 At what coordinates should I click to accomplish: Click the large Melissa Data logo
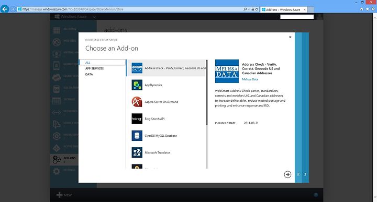pos(227,71)
